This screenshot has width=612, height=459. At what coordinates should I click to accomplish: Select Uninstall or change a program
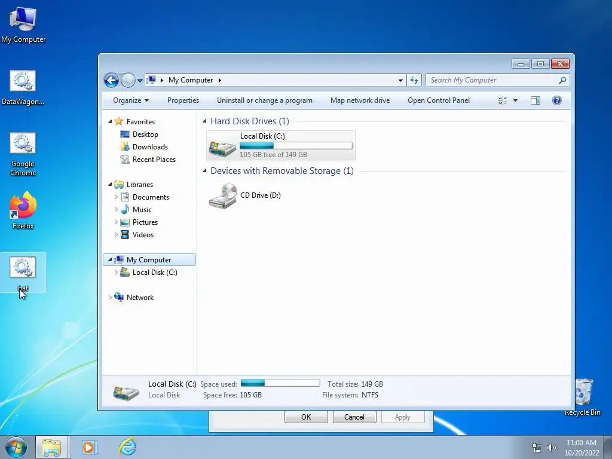coord(265,100)
